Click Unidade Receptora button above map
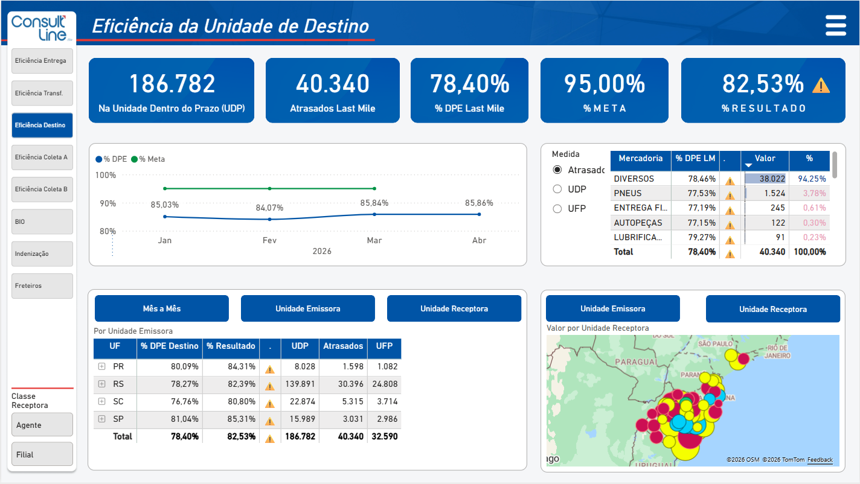860x484 pixels. pos(773,309)
